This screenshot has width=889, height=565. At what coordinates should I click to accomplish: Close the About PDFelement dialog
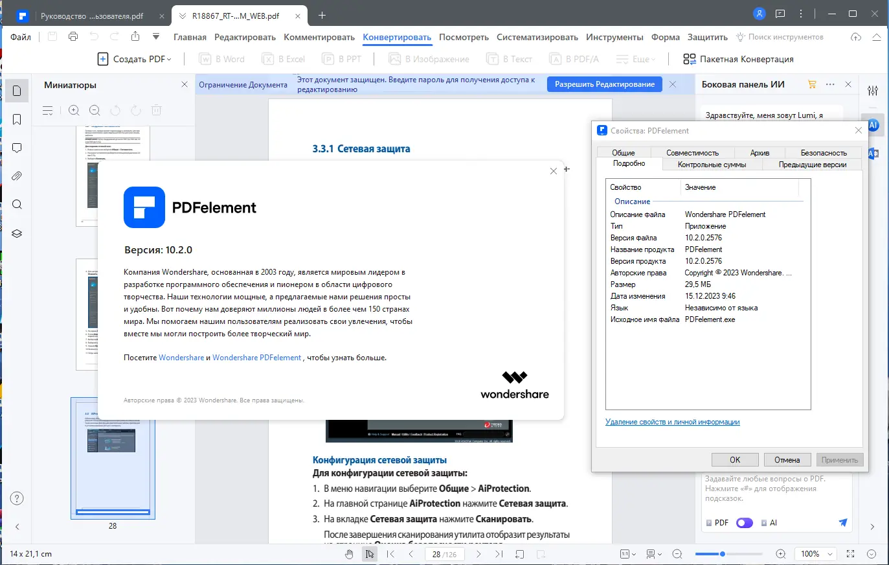[x=553, y=171]
